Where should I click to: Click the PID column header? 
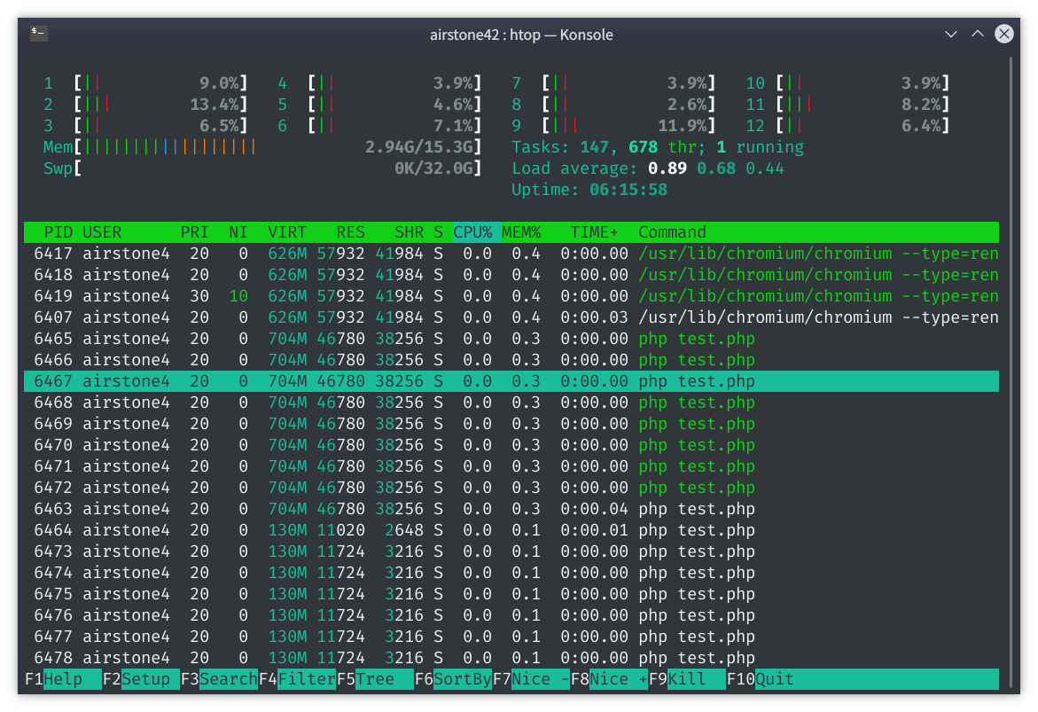click(x=59, y=232)
